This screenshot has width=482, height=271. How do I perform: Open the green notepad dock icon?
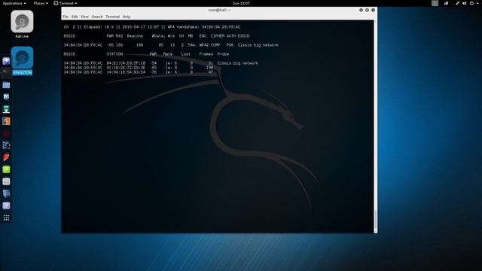(x=6, y=169)
